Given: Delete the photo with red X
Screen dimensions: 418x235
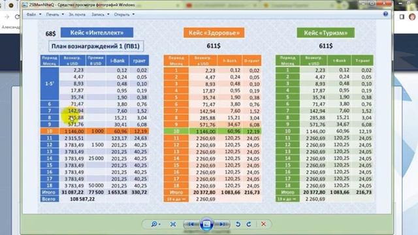Looking at the screenshot, I should click(x=263, y=224).
